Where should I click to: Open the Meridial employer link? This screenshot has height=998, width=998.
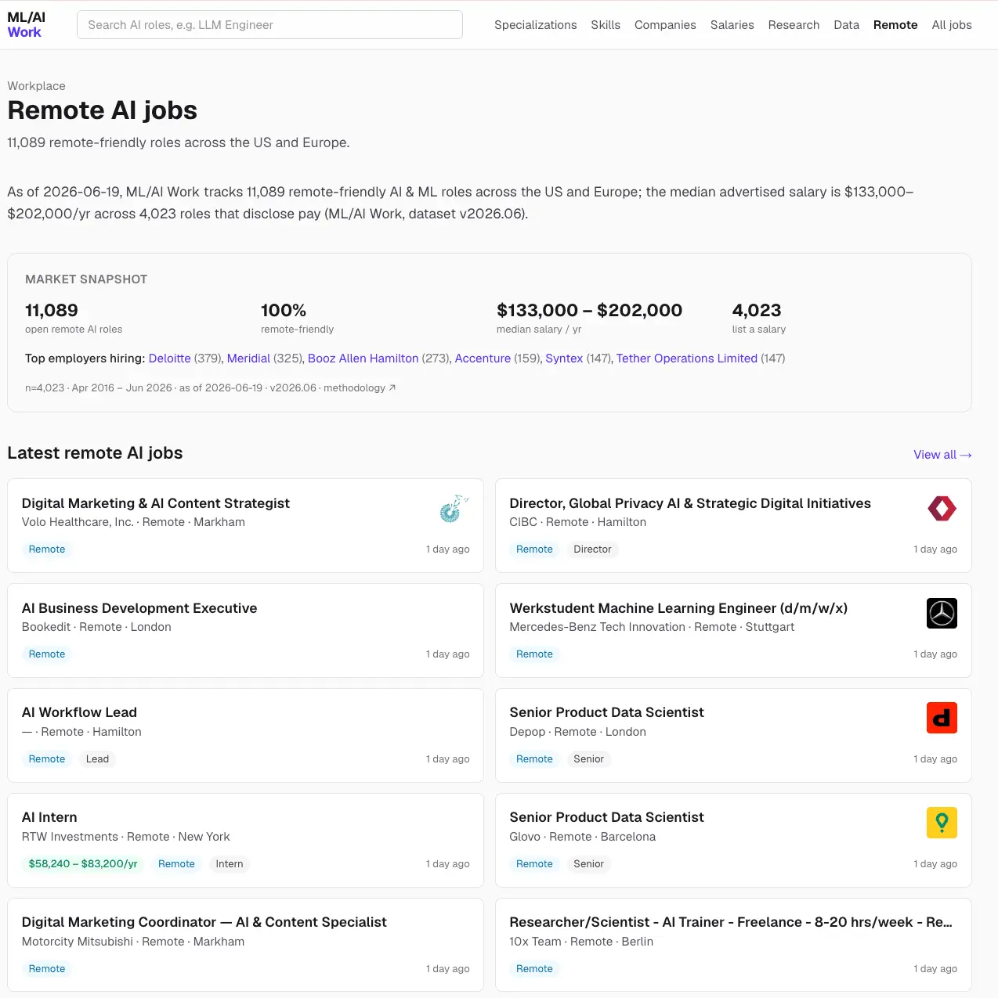coord(248,358)
